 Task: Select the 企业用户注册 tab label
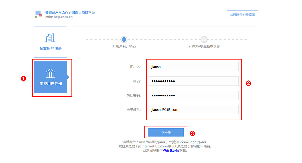click(x=50, y=48)
